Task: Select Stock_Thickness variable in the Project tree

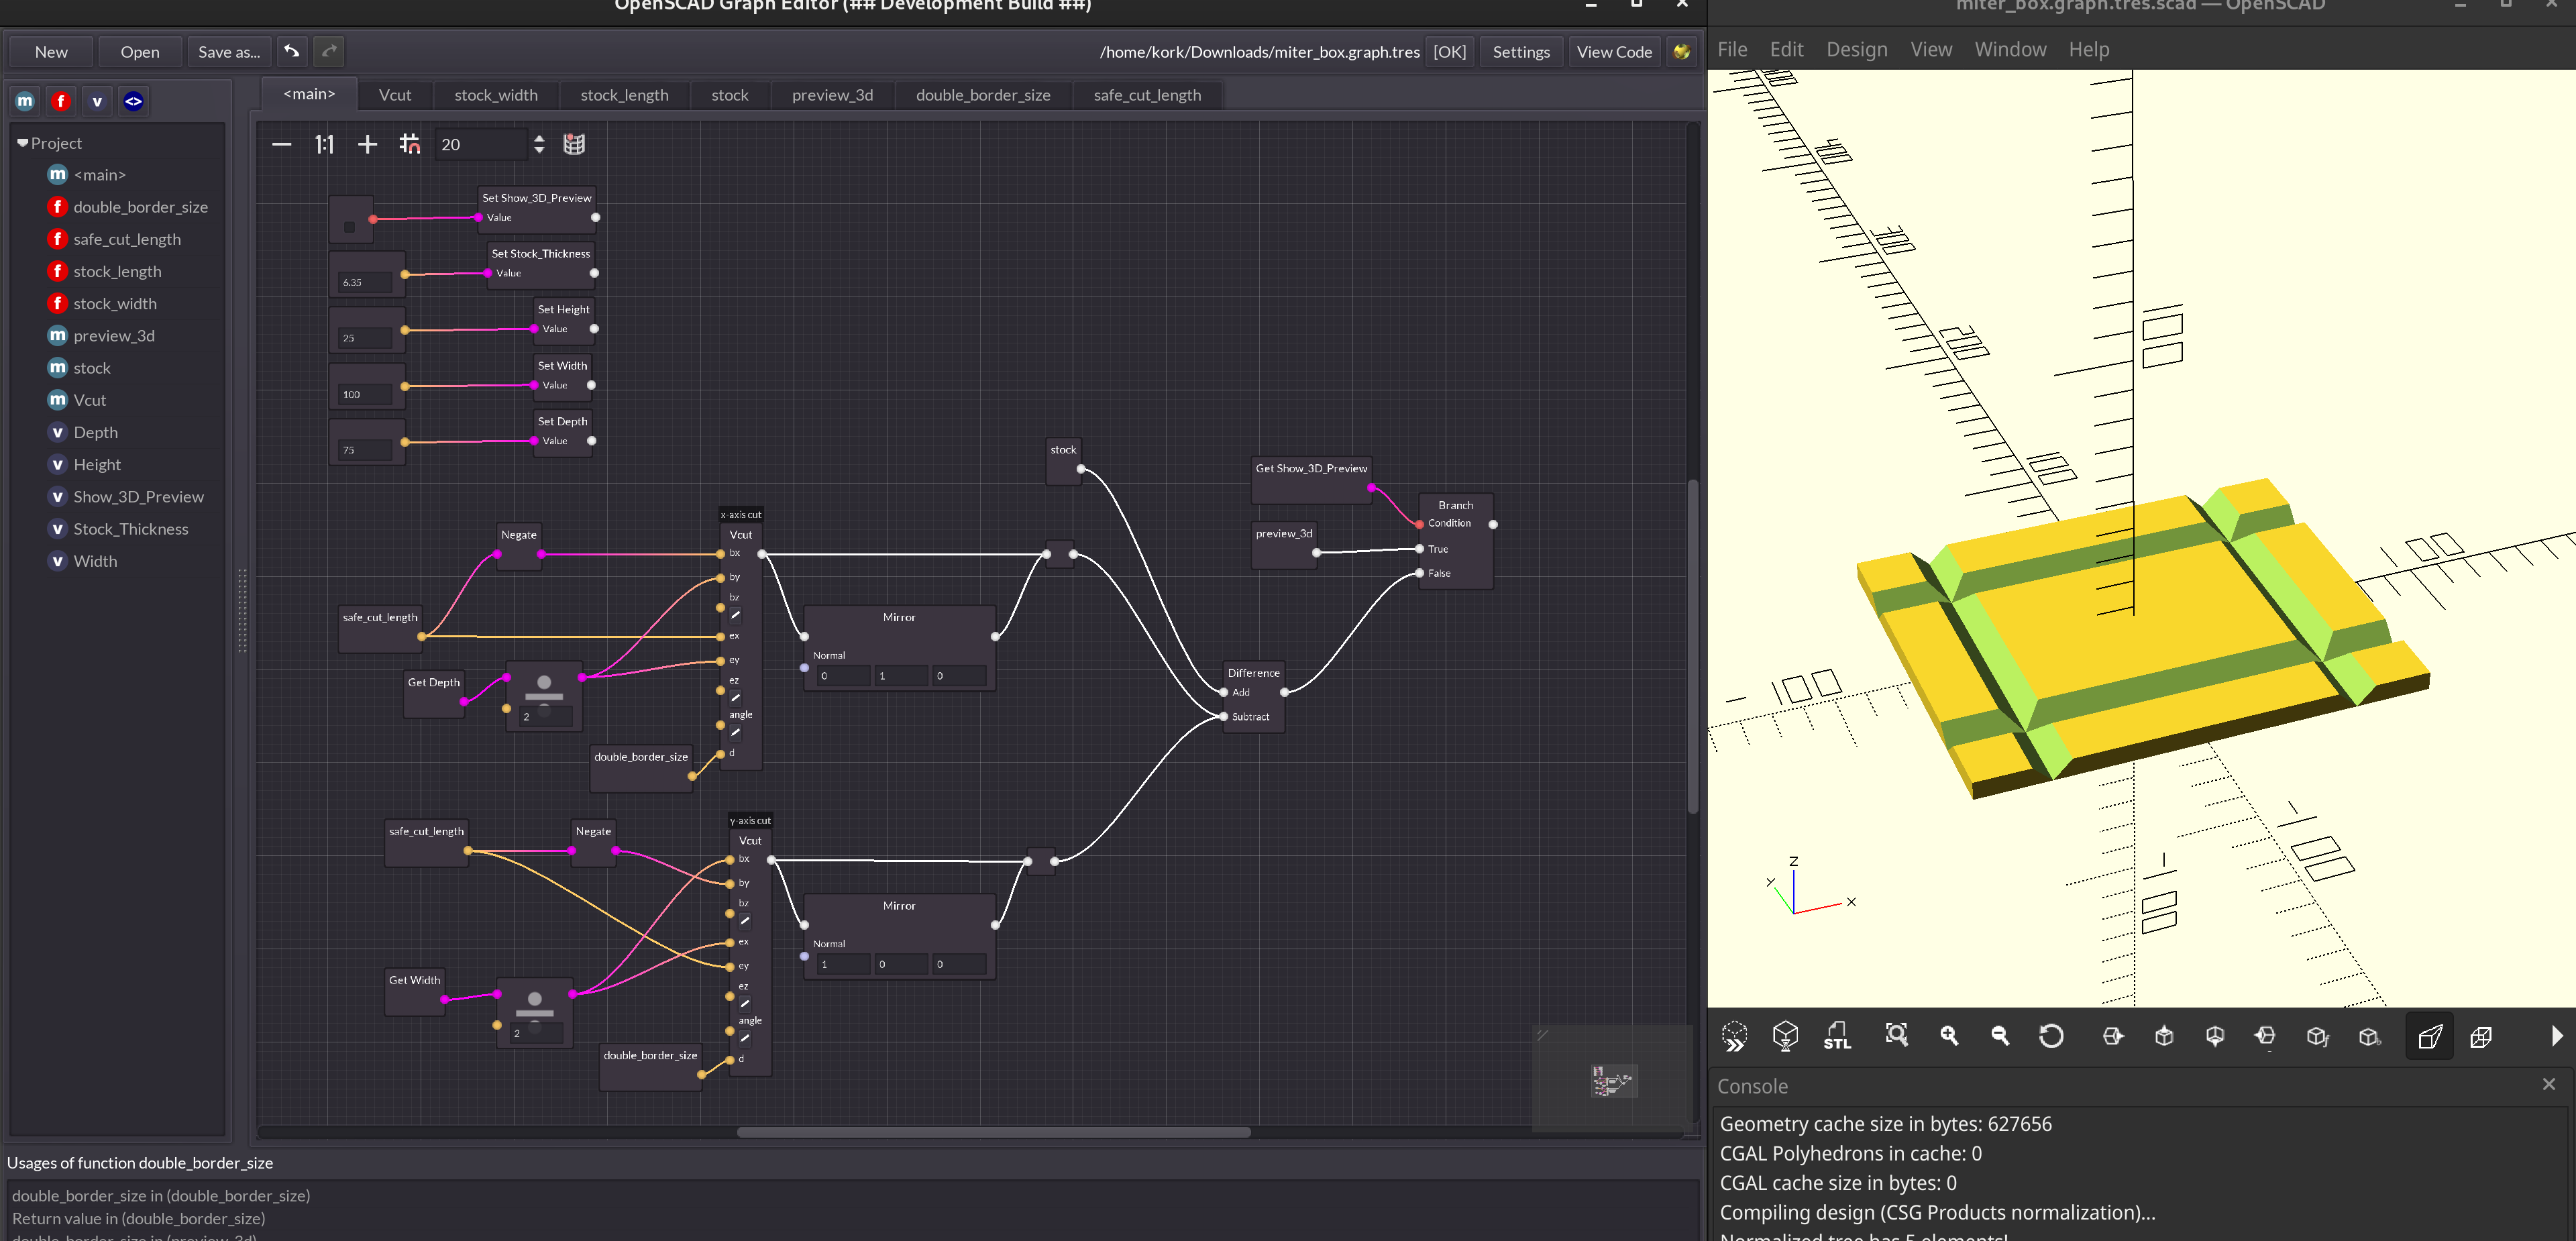Action: tap(130, 529)
